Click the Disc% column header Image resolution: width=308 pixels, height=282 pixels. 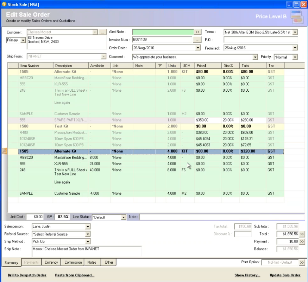tap(231, 66)
